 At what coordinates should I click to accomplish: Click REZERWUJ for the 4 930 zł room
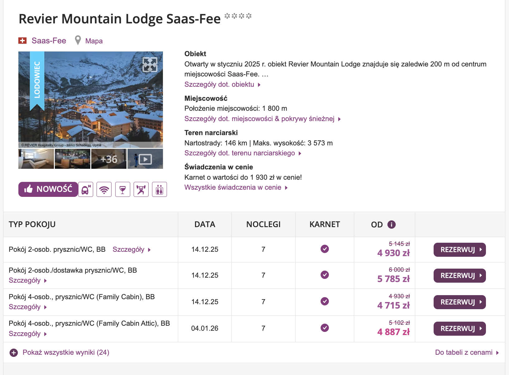coord(459,250)
